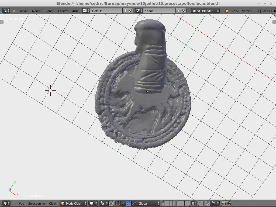Add a new scene with plus button
Viewport: 276px width, 207px height.
pos(178,11)
